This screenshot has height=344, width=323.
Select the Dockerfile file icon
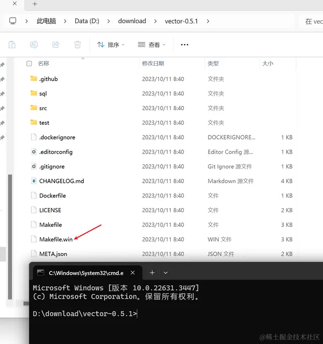(x=34, y=195)
